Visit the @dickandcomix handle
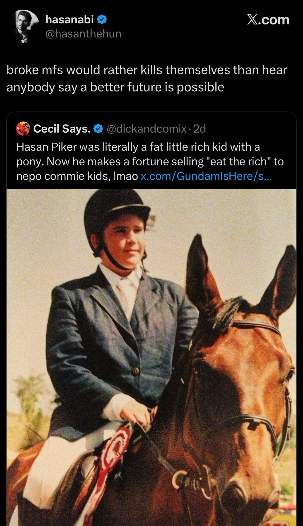 tap(146, 129)
